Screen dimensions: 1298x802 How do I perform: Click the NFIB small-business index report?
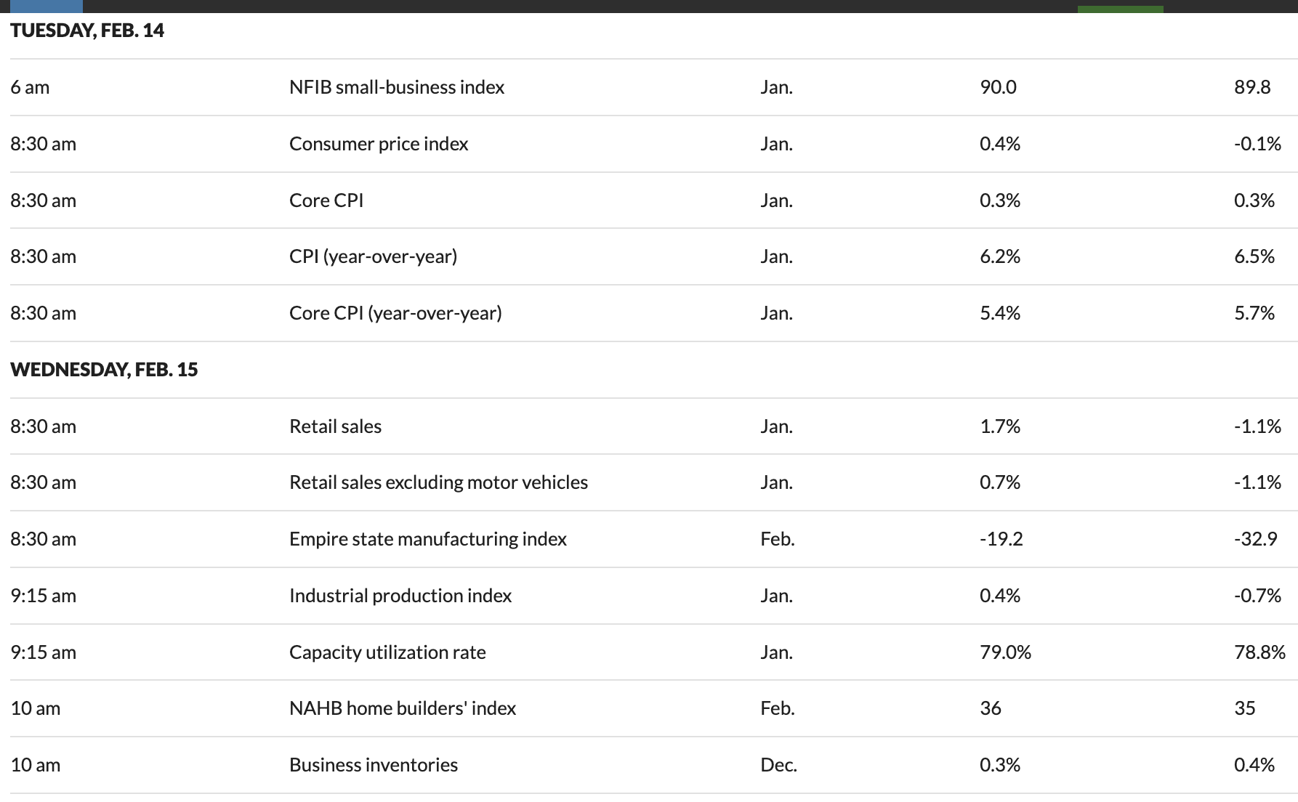397,87
